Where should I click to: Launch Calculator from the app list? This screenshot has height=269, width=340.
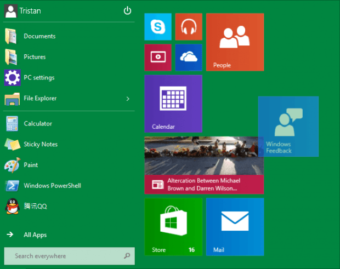38,124
